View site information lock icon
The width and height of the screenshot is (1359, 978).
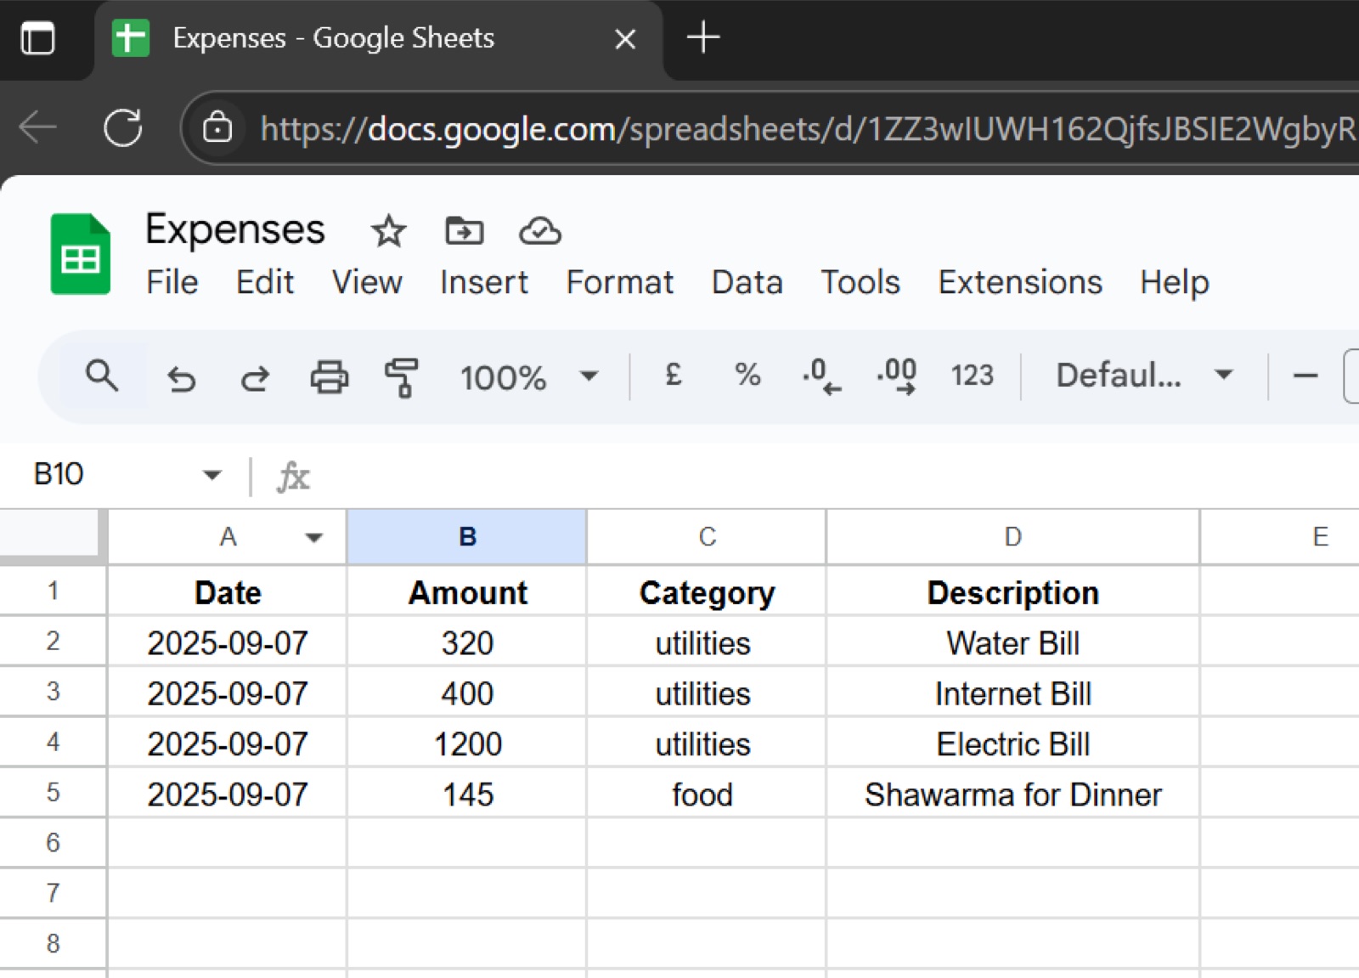(x=217, y=128)
